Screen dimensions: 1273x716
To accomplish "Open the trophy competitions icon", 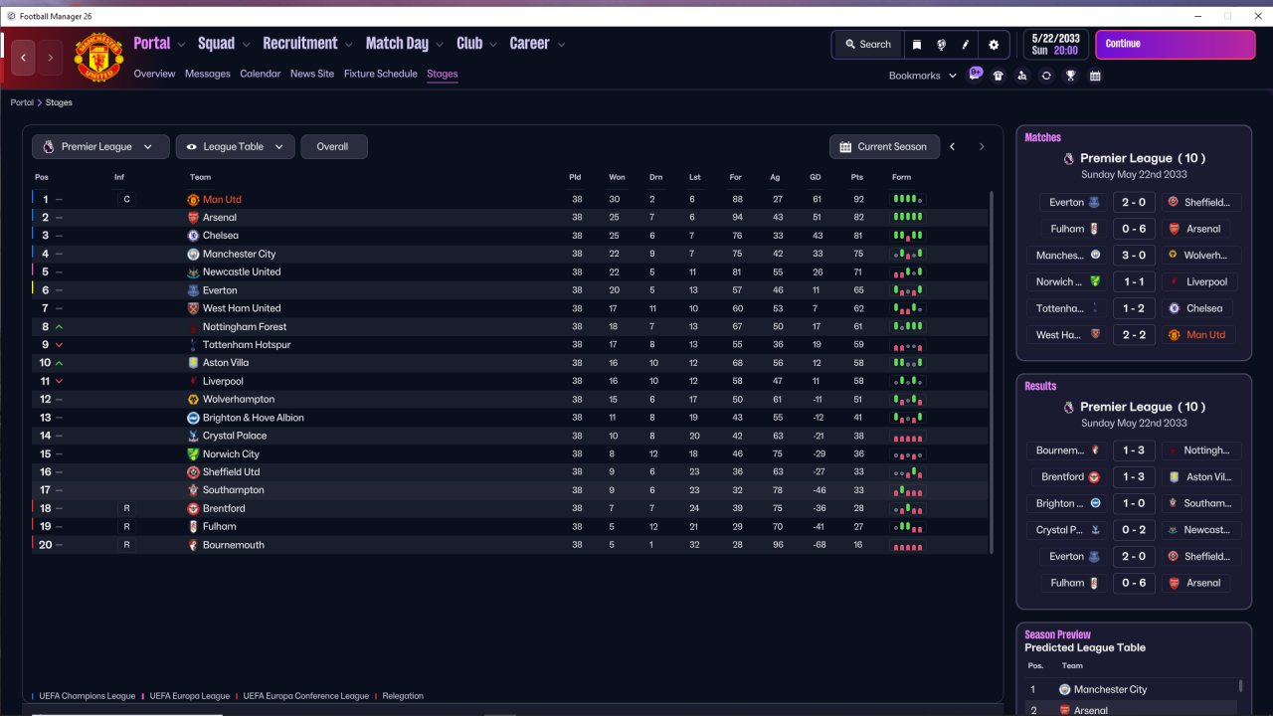I will [1070, 76].
